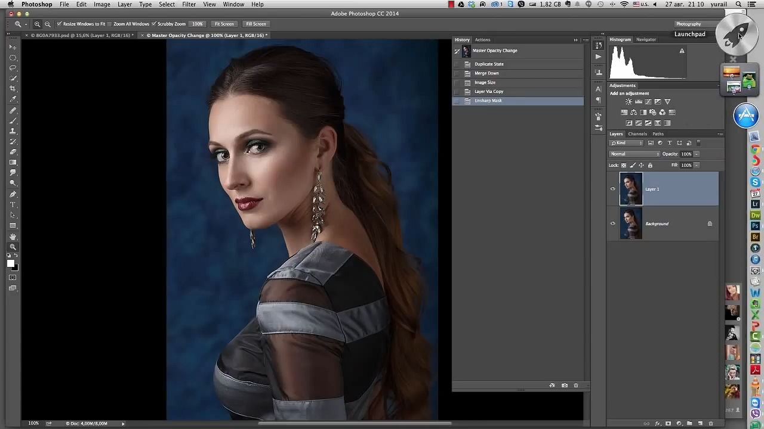Click the Layer 1 thumbnail
This screenshot has height=429, width=764.
[x=631, y=189]
